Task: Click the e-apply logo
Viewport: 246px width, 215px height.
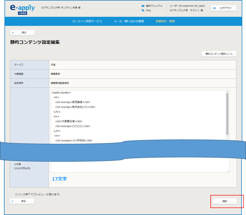Action: click(x=23, y=8)
